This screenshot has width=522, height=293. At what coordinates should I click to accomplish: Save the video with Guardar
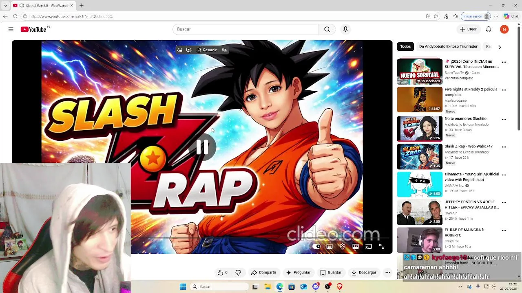(x=331, y=273)
